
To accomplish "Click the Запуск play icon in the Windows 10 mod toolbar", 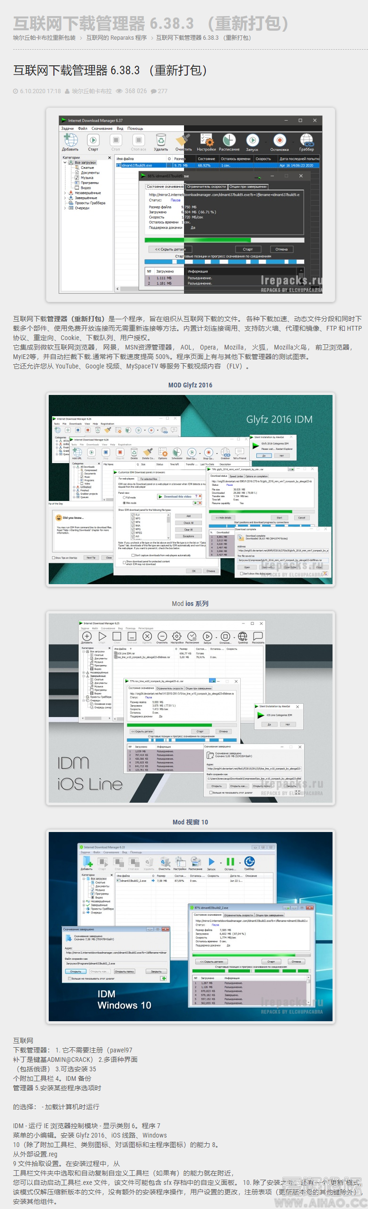I will coord(211,862).
